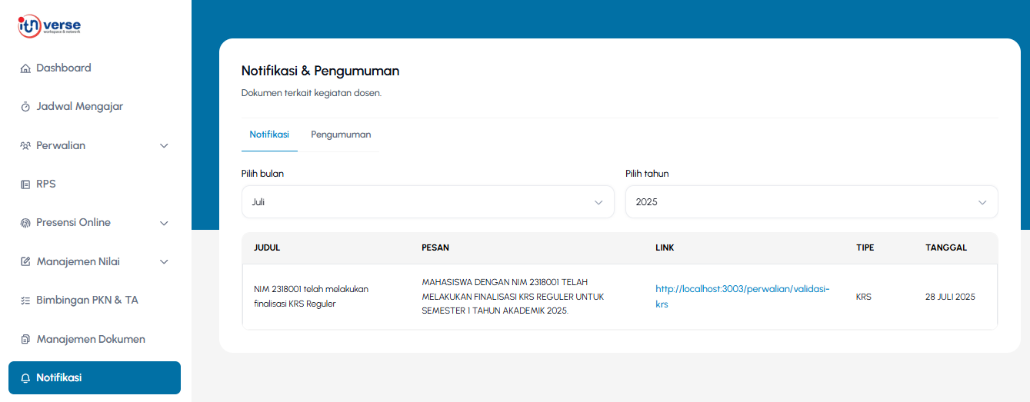The height and width of the screenshot is (402, 1030).
Task: Open the Pilih bulan dropdown showing Juli
Action: [428, 202]
